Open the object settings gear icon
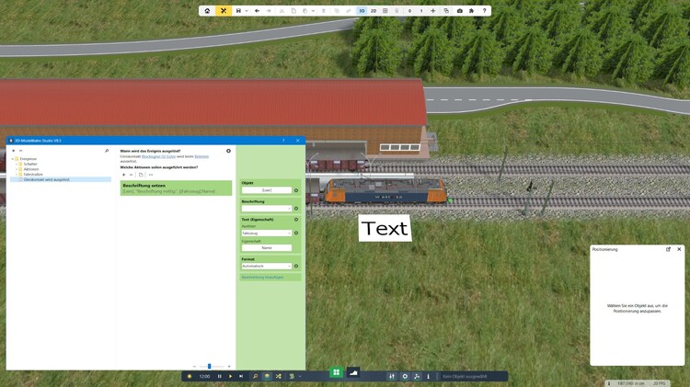 405,377
